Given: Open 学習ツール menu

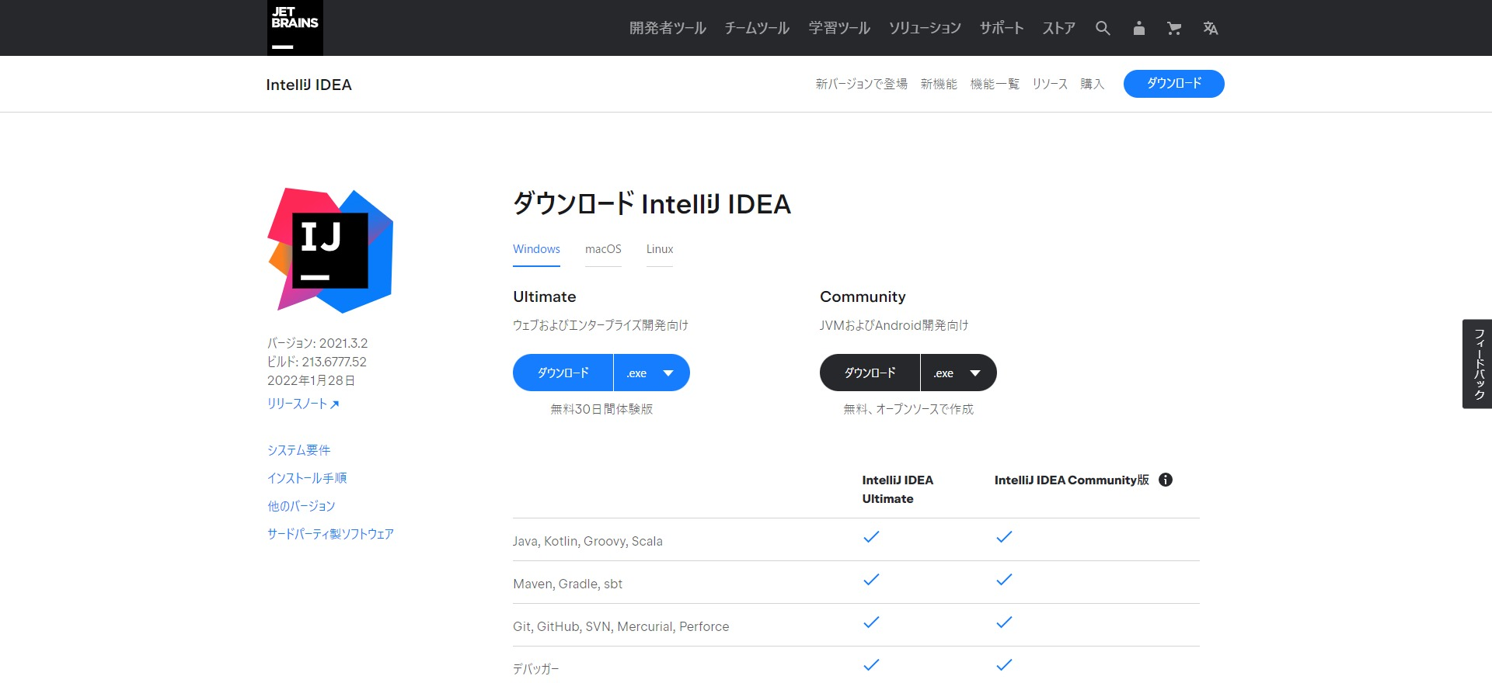Looking at the screenshot, I should point(839,28).
